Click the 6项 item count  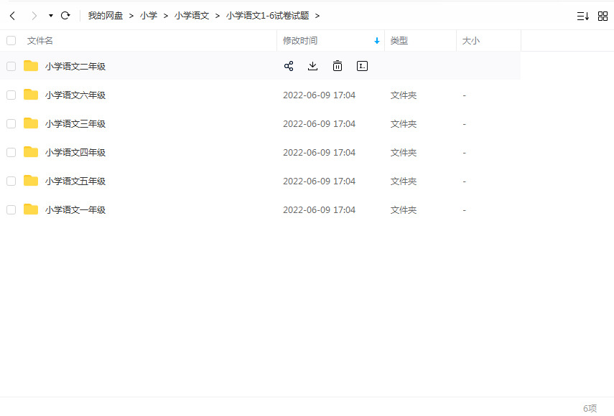pos(590,408)
